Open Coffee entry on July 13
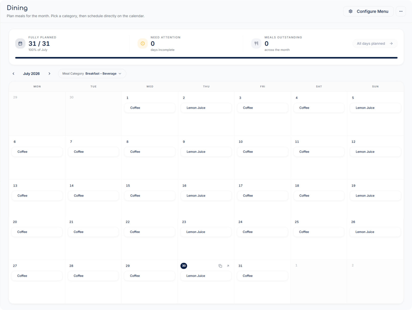412x310 pixels. coord(37,196)
